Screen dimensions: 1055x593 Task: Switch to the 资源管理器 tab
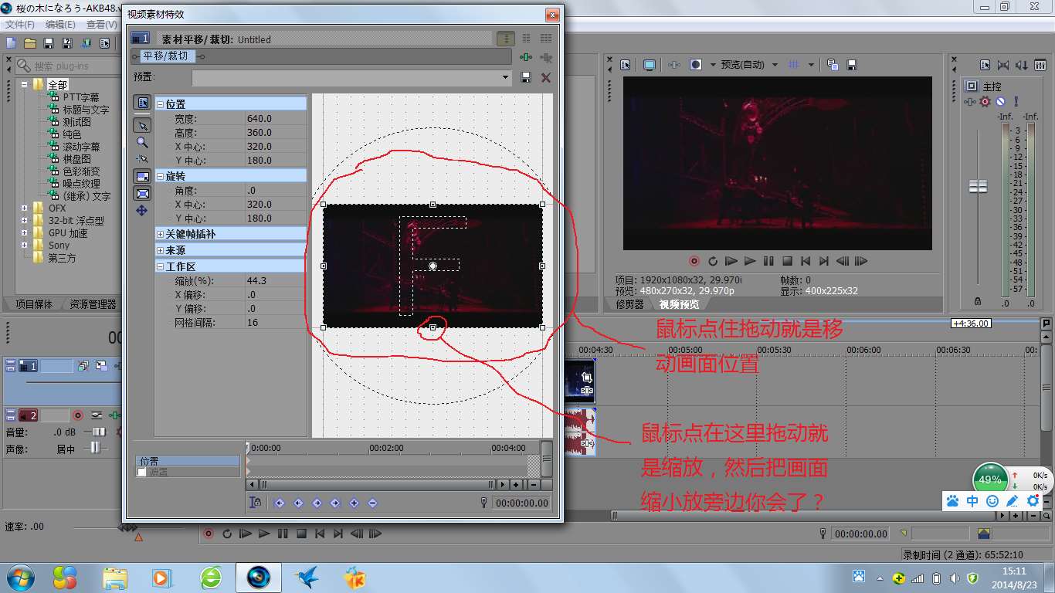92,304
